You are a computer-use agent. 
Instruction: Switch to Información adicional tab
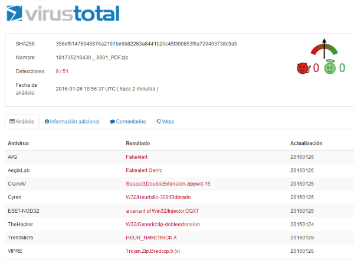click(x=72, y=122)
